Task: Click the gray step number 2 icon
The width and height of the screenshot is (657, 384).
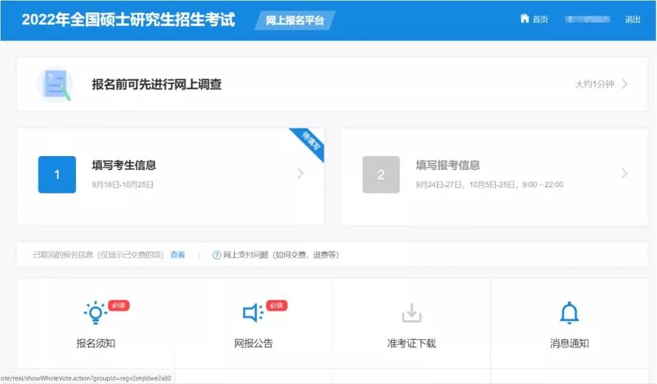Action: pyautogui.click(x=381, y=174)
